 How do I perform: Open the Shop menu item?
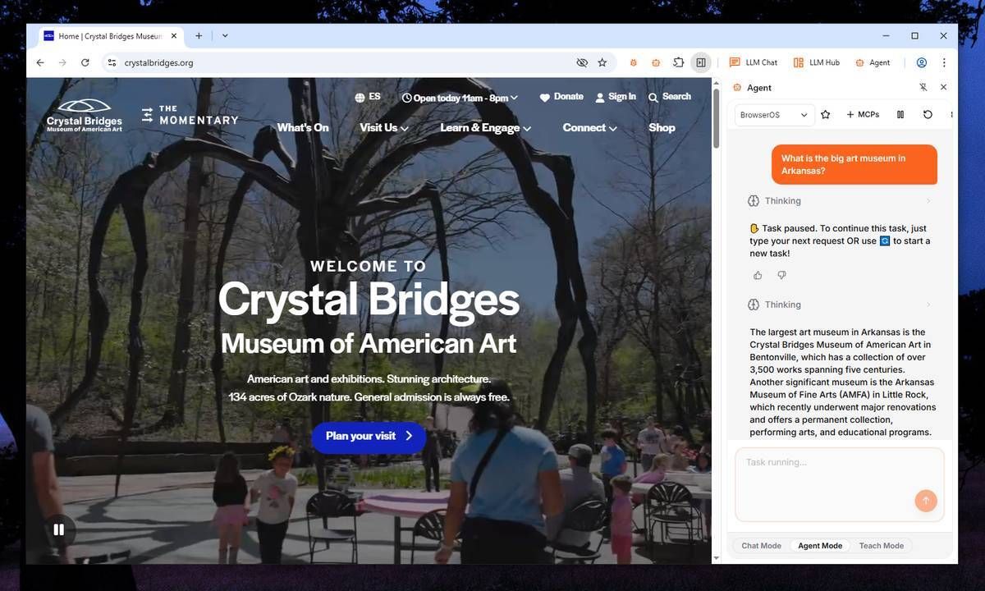(x=662, y=127)
